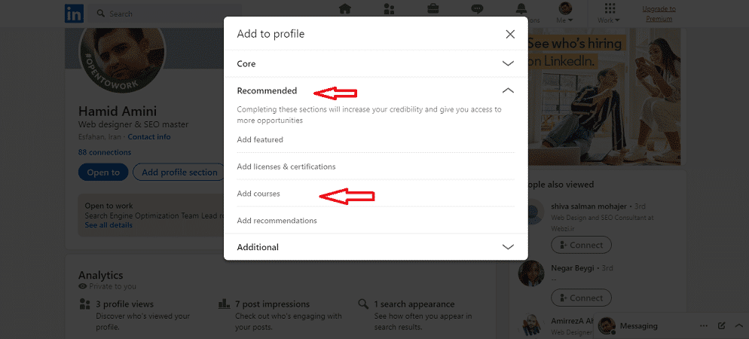Open the My Network people icon
This screenshot has width=749, height=339.
point(389,9)
